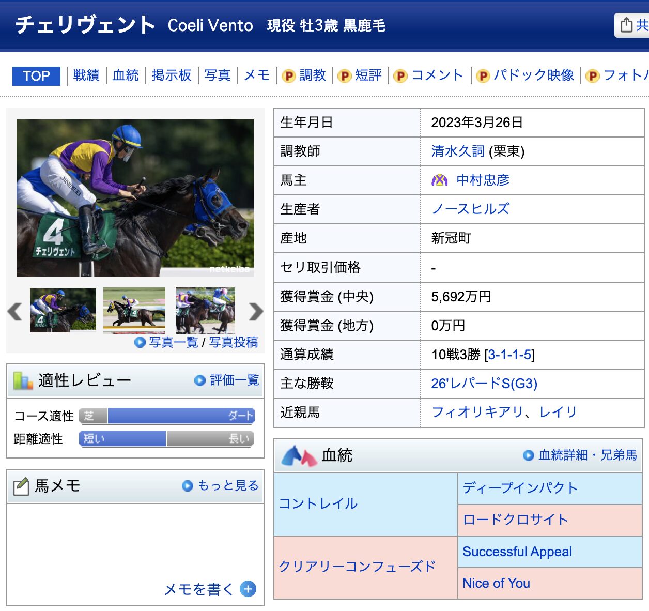The image size is (649, 611).
Task: Click the bar chart icon beside 適性レビュー
Action: click(23, 381)
